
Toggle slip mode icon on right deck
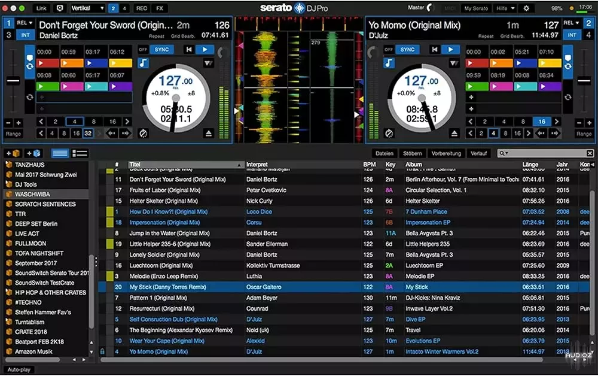click(389, 134)
